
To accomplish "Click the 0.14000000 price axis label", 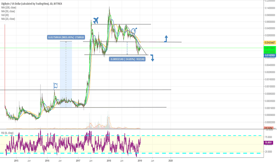I will 270,8.
